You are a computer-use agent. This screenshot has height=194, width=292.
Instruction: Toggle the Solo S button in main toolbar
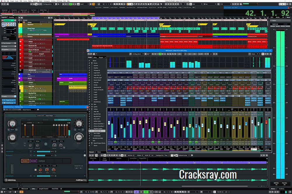(x=66, y=4)
